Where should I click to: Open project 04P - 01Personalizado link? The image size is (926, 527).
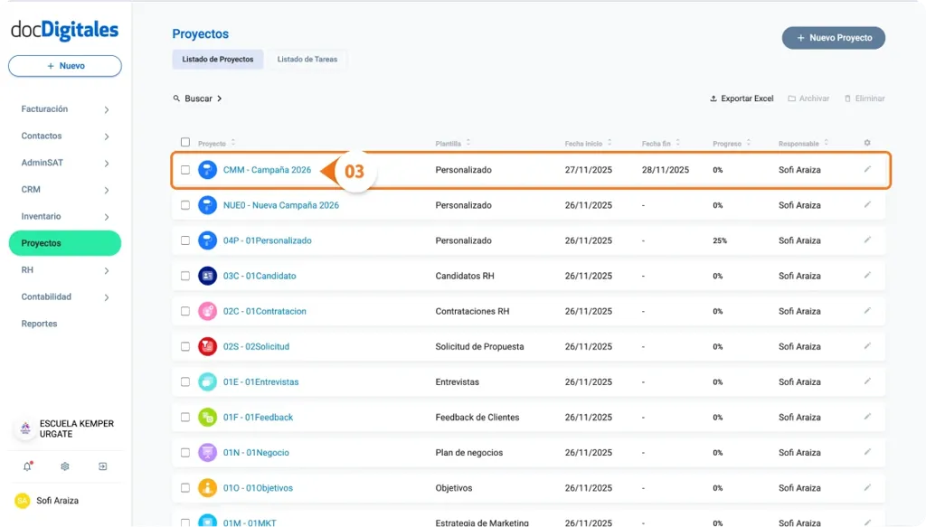(x=269, y=240)
